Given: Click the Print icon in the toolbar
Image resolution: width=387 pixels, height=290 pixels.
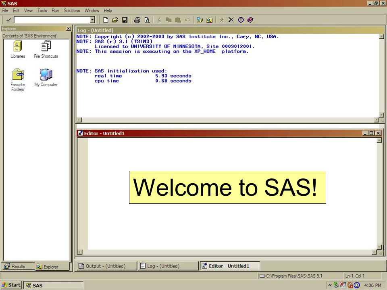Looking at the screenshot, I should 137,20.
